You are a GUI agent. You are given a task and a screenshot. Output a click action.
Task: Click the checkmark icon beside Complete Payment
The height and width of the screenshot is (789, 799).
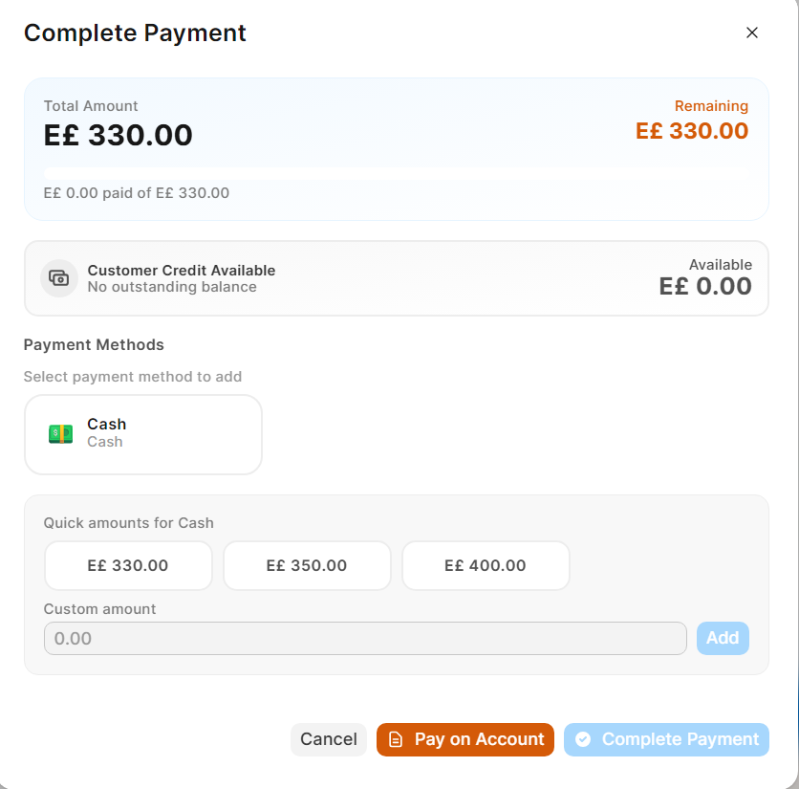click(x=583, y=739)
